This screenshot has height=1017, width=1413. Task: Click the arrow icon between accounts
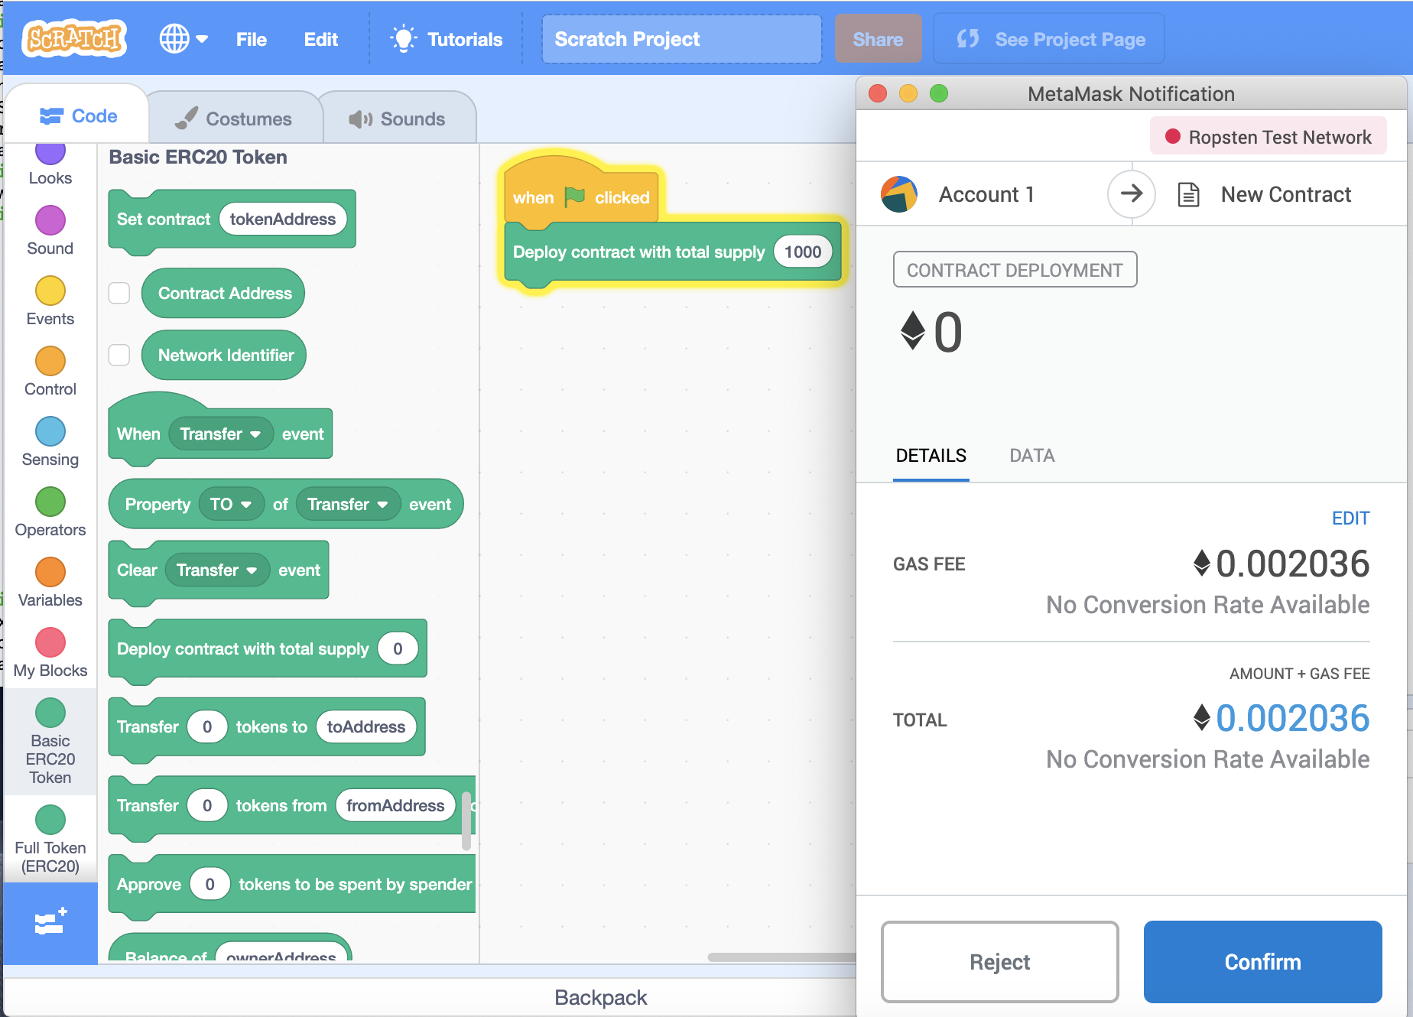(x=1132, y=193)
